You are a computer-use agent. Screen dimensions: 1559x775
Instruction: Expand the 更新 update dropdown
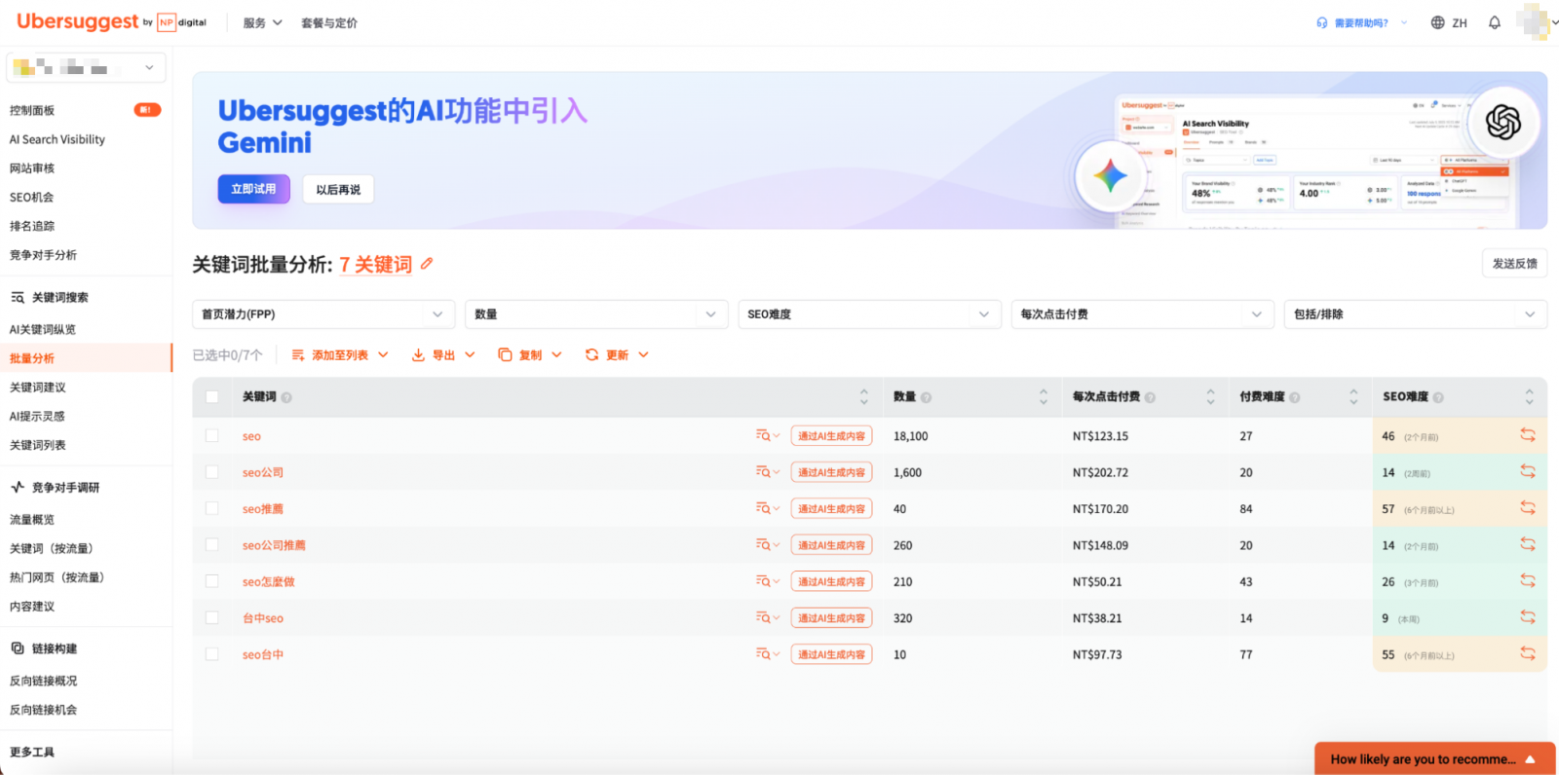tap(617, 355)
